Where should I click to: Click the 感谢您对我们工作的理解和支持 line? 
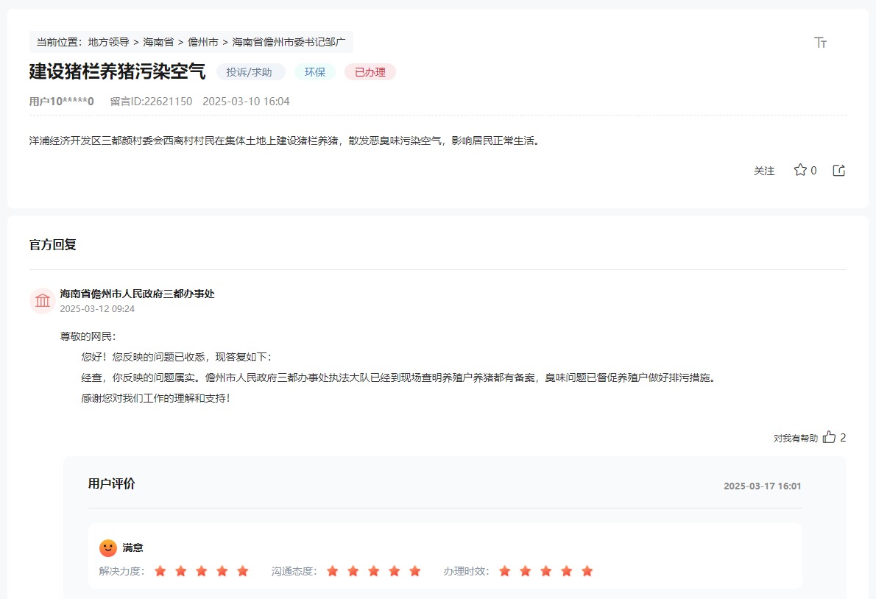(x=156, y=398)
